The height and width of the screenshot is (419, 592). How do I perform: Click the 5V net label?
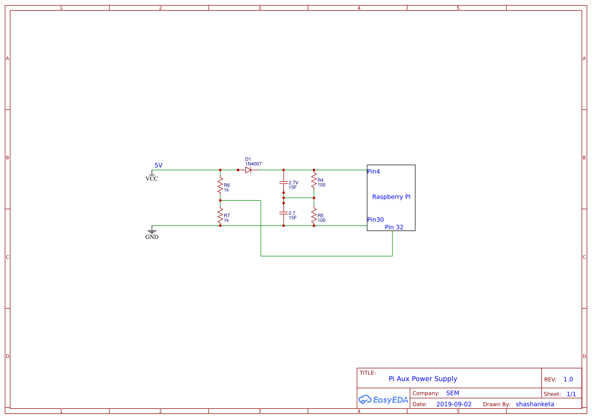tap(158, 165)
